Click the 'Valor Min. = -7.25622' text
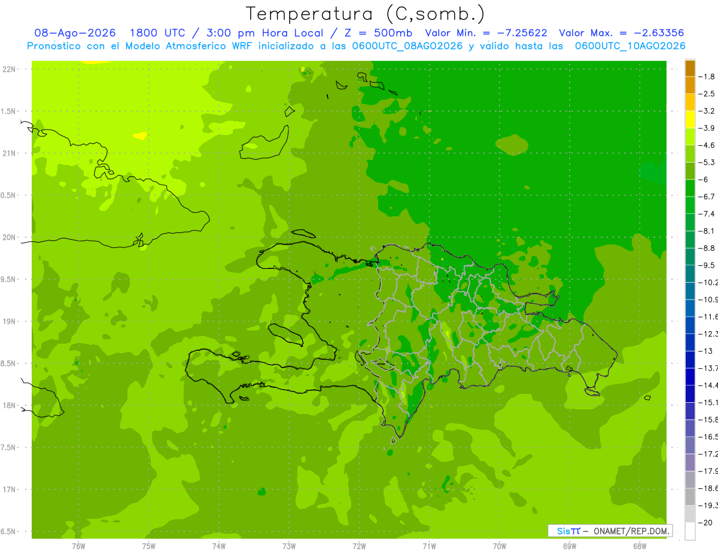This screenshot has height=554, width=718. coord(486,33)
